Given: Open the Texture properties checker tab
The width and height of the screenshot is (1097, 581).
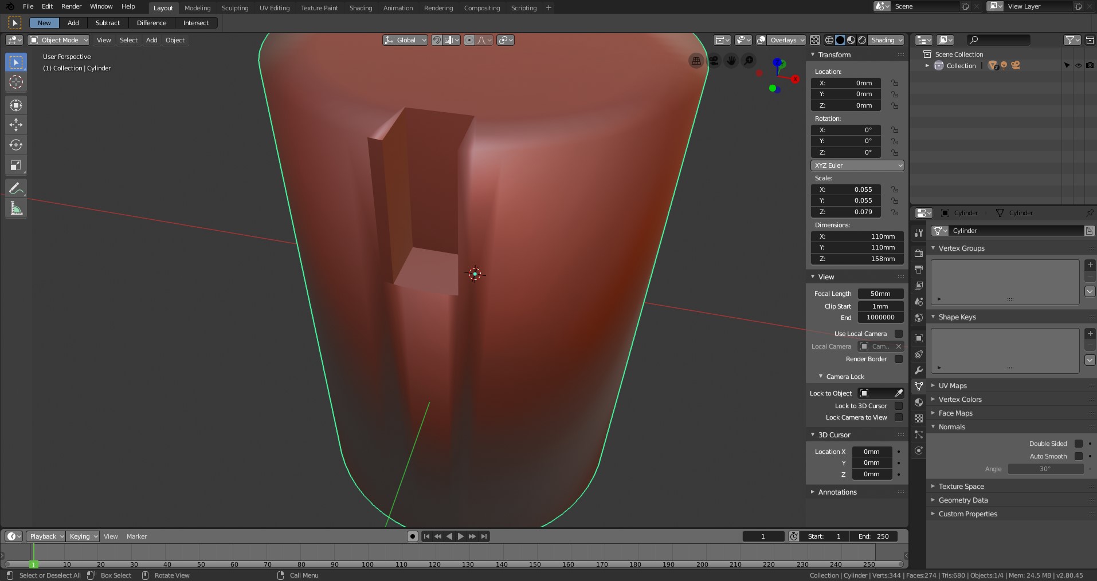Looking at the screenshot, I should (x=919, y=418).
